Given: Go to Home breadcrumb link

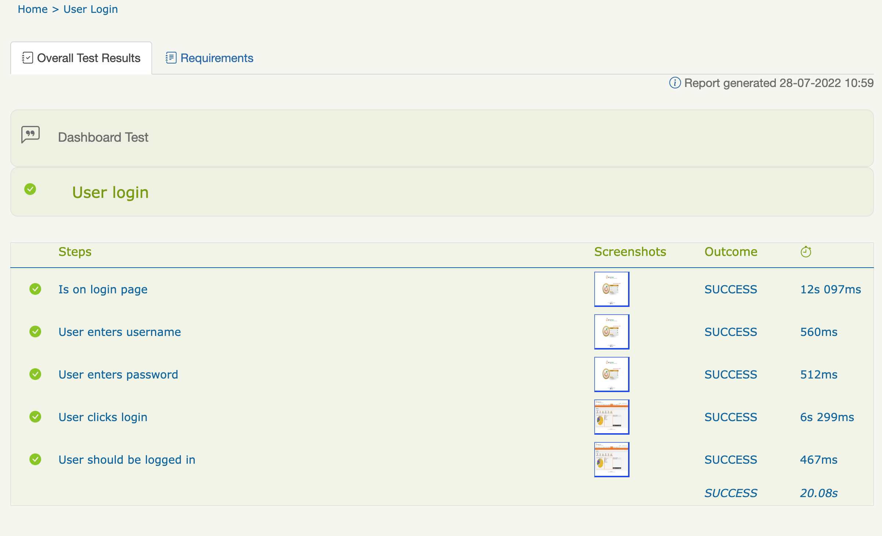Looking at the screenshot, I should (33, 9).
